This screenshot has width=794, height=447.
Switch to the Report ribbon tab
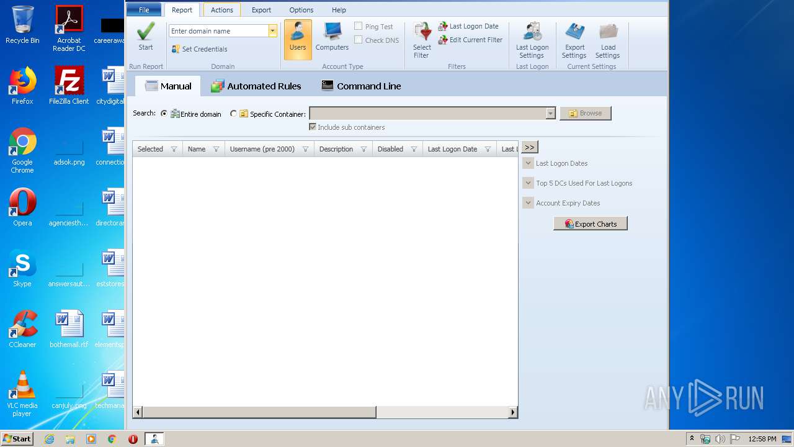pyautogui.click(x=182, y=10)
